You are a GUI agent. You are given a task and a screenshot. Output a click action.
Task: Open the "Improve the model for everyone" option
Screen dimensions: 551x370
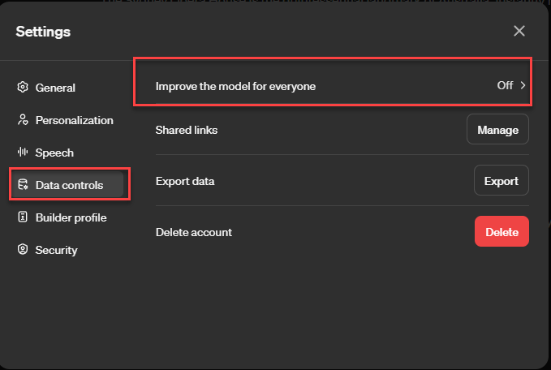[x=235, y=85]
